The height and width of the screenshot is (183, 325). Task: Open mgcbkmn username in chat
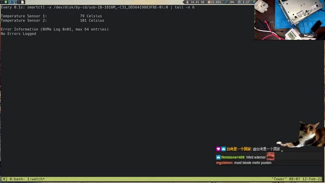[x=224, y=163]
